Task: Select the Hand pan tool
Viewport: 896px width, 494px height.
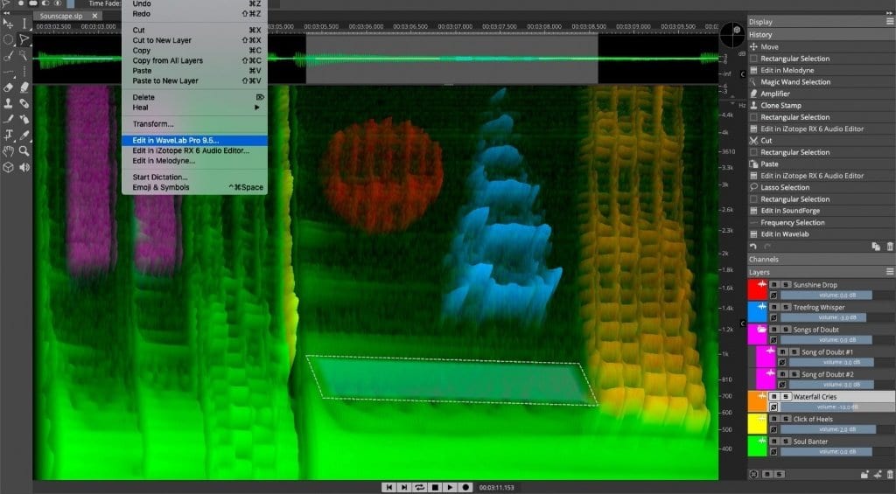Action: 8,151
